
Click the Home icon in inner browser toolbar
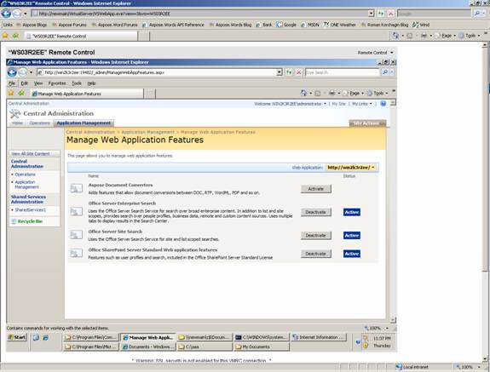pyautogui.click(x=303, y=93)
